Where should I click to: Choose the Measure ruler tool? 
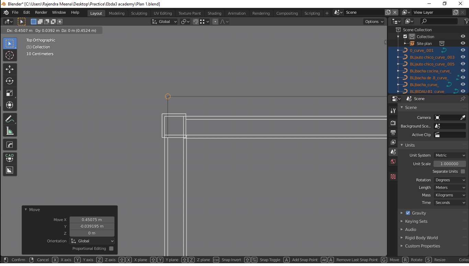[10, 131]
